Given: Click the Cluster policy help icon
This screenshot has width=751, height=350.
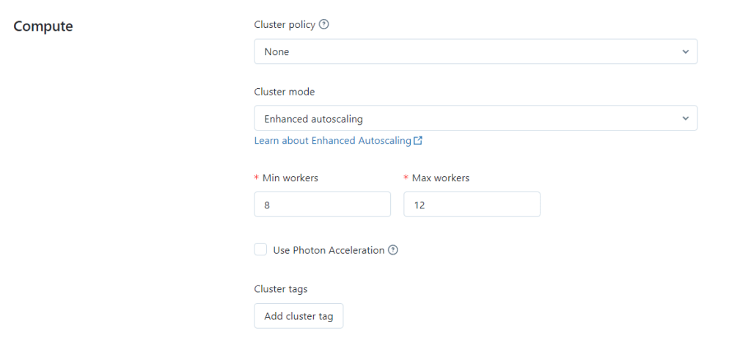Looking at the screenshot, I should coord(324,24).
